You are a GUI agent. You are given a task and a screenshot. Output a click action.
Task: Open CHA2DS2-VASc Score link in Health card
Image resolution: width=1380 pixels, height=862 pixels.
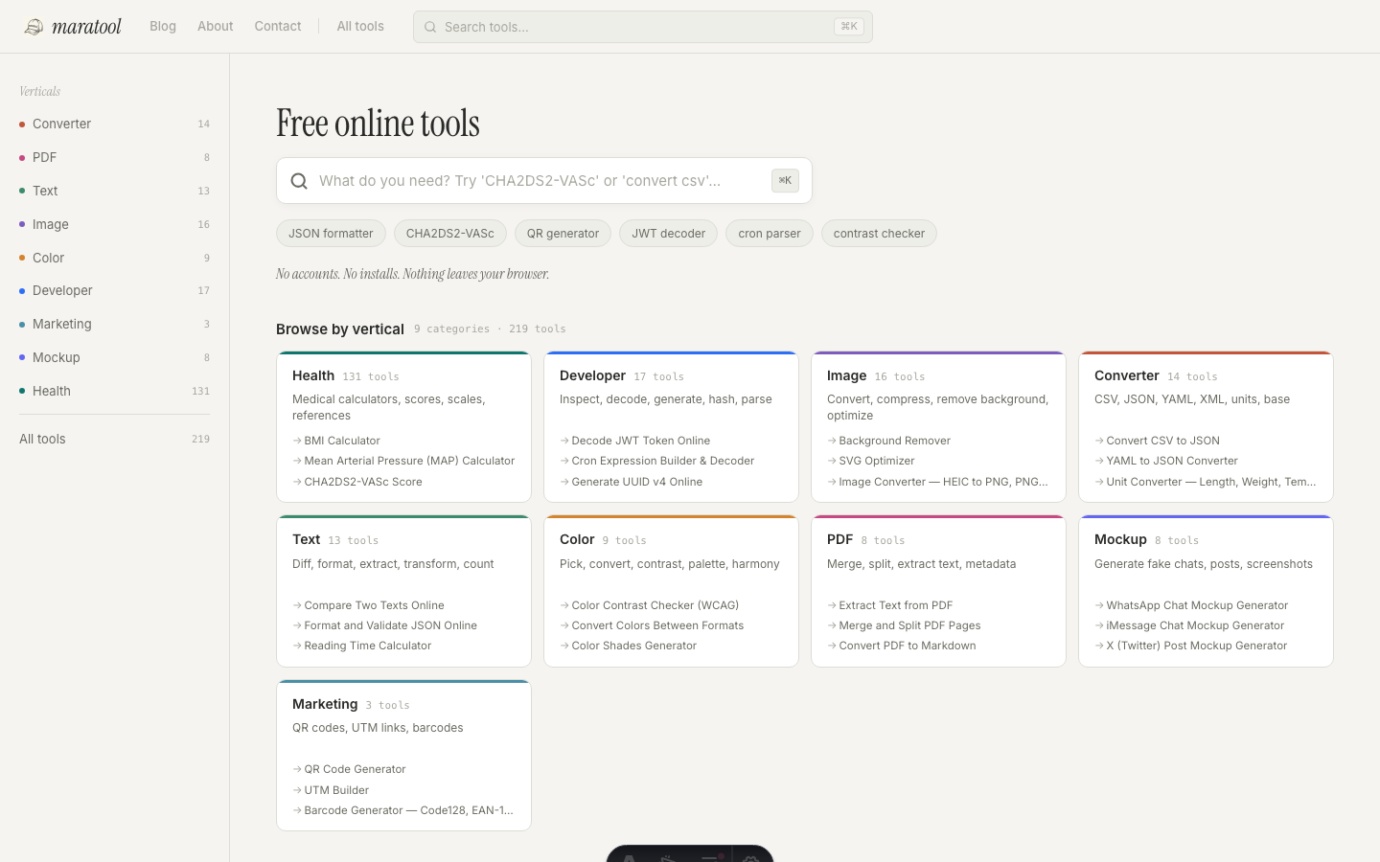pyautogui.click(x=357, y=482)
